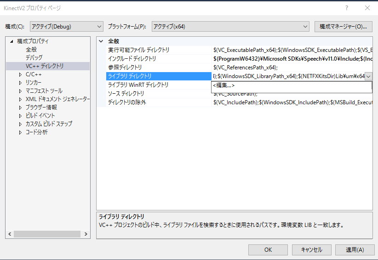Expand the C/C++ tree node
This screenshot has width=378, height=260.
point(20,74)
